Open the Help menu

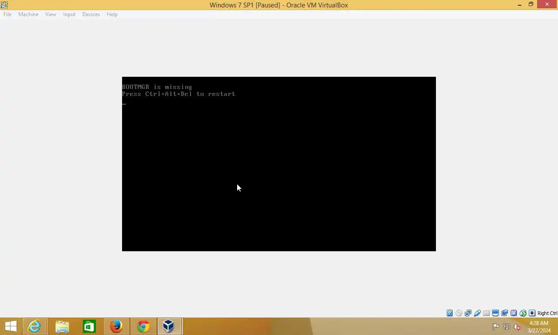112,14
